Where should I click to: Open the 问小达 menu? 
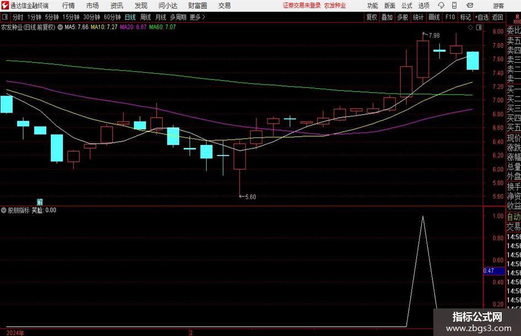pyautogui.click(x=168, y=6)
